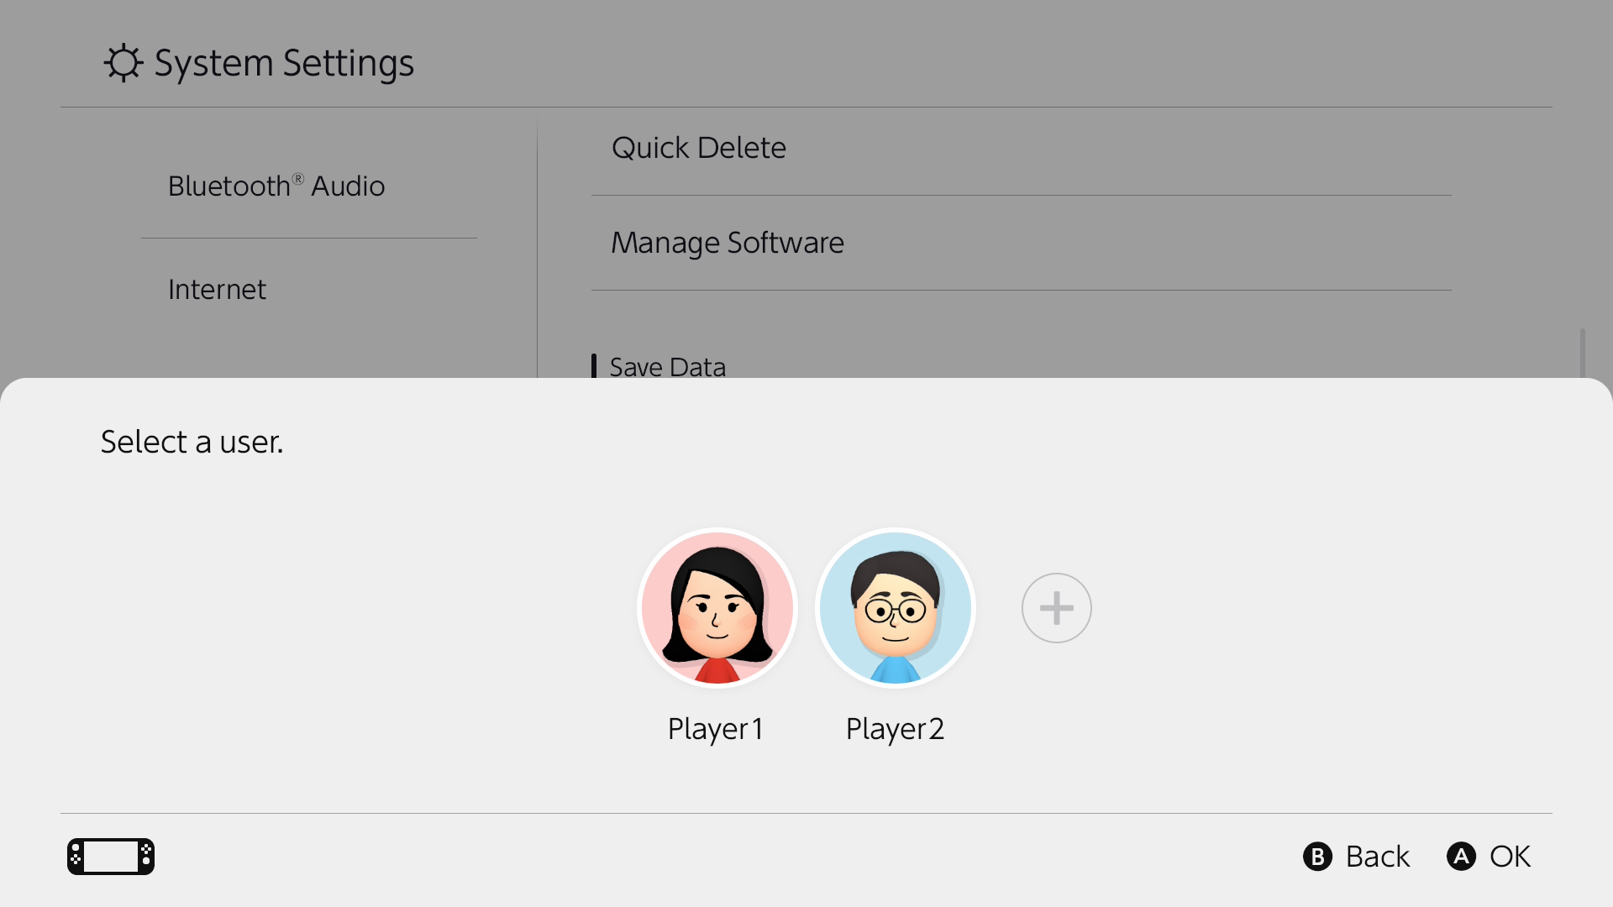1613x907 pixels.
Task: Click the add new user plus icon
Action: pyautogui.click(x=1056, y=608)
